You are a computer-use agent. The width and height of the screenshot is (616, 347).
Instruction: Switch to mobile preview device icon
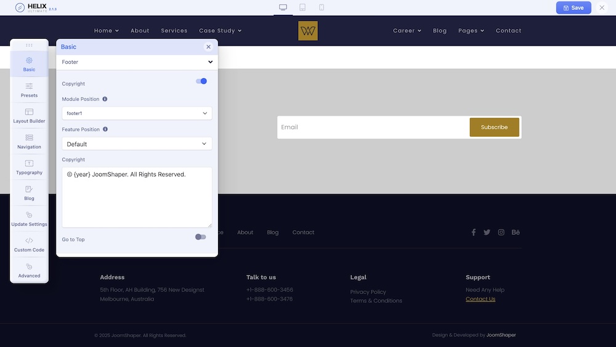click(x=322, y=7)
